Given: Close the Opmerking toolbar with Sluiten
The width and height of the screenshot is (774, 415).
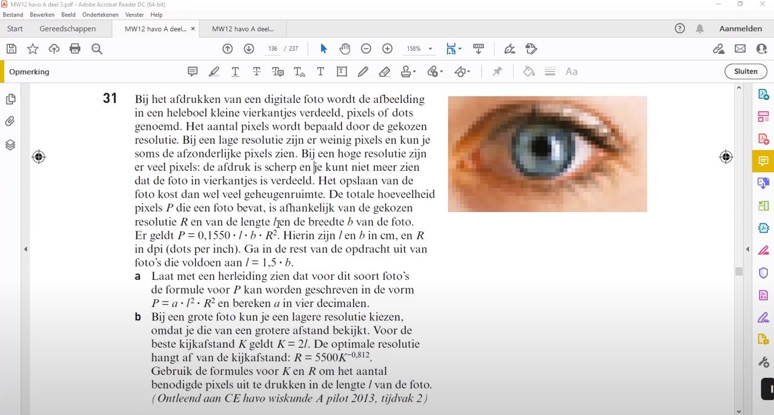Looking at the screenshot, I should (x=746, y=71).
